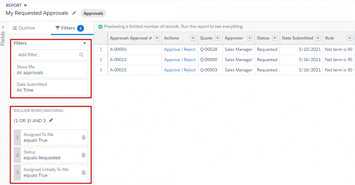Open Actions column dropdown
Viewport: 355px width, 185px height.
(193, 38)
